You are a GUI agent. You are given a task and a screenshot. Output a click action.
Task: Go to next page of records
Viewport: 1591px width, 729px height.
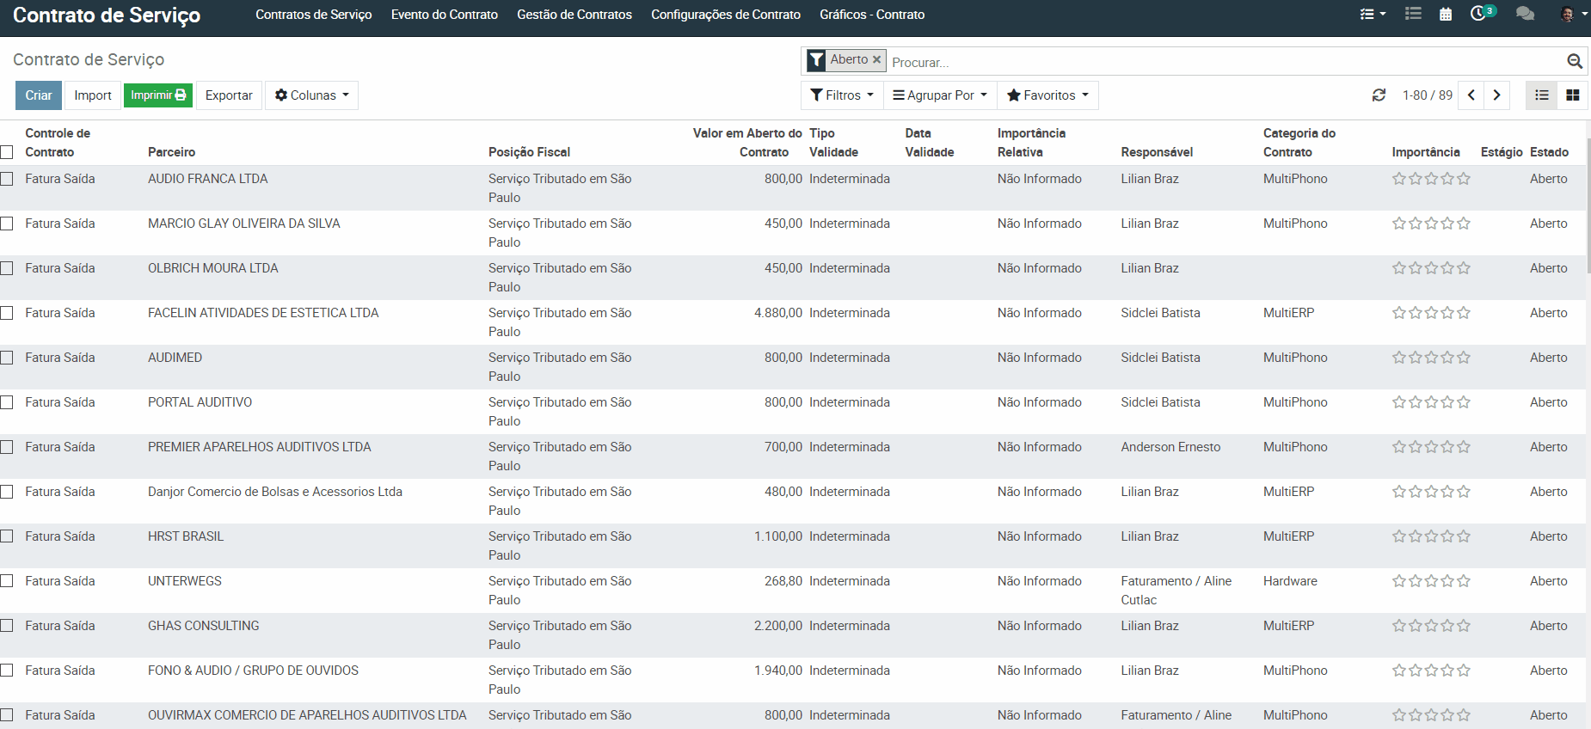click(1496, 95)
